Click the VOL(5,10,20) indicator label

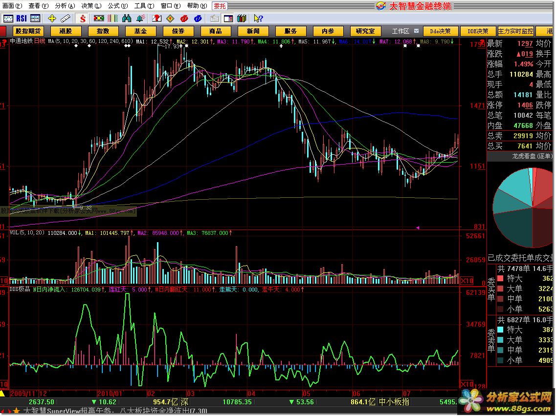27,232
